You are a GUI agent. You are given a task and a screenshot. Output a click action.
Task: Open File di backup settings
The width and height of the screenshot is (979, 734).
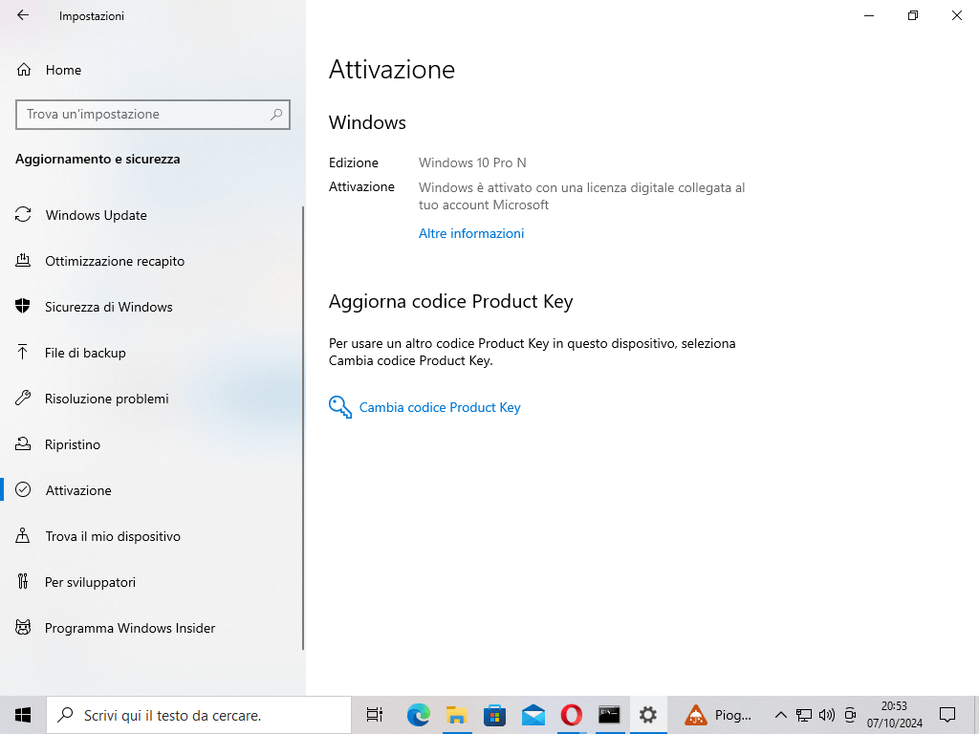(85, 353)
